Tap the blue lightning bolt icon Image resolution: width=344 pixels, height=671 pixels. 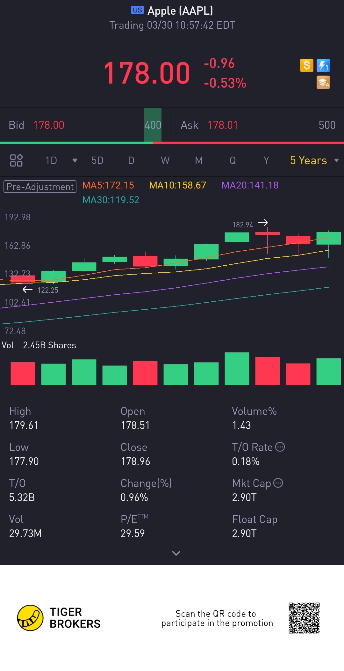click(323, 65)
